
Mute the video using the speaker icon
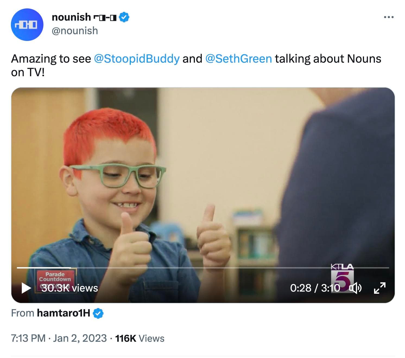(355, 288)
